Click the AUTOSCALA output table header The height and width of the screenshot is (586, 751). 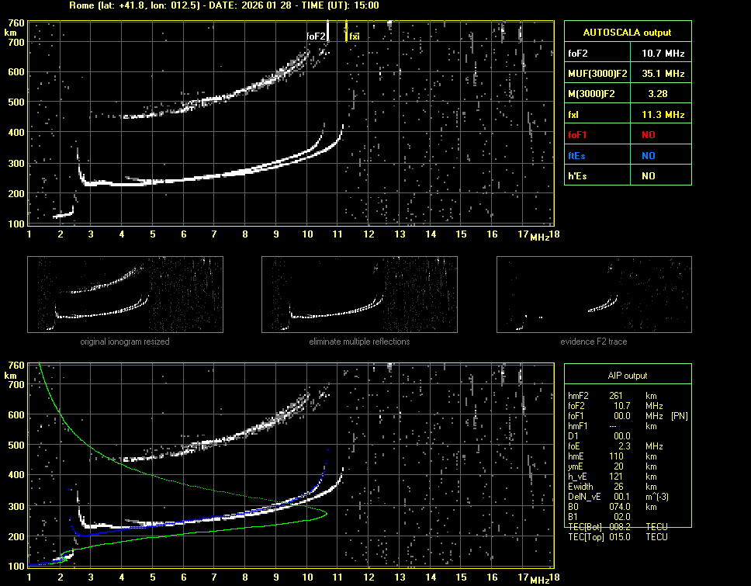[628, 33]
